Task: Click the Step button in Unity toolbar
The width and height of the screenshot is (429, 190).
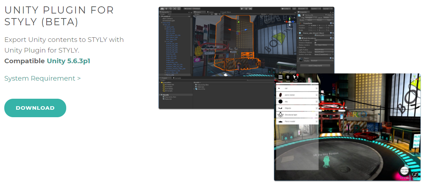Action: pos(251,9)
